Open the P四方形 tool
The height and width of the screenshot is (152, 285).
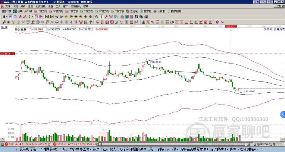(41, 11)
